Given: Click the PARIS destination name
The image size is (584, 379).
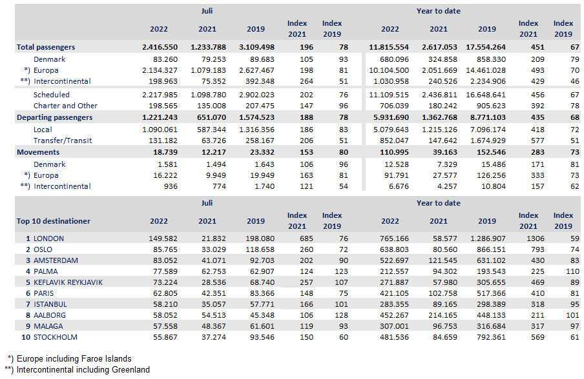Looking at the screenshot, I should coord(45,293).
